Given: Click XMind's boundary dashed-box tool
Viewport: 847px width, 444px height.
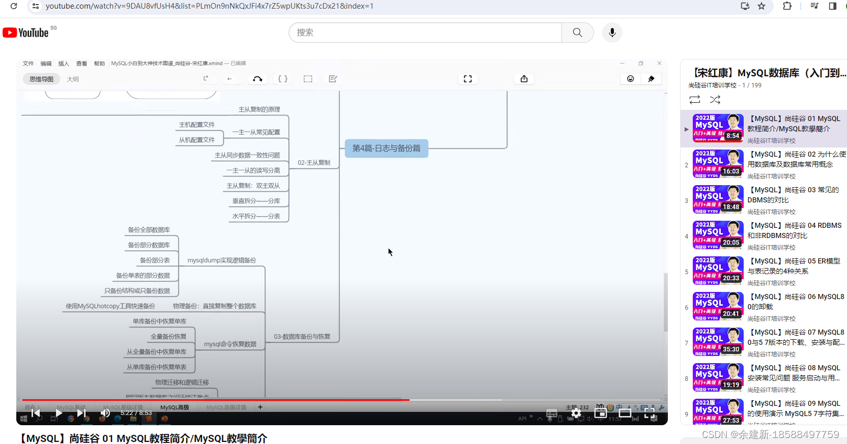Looking at the screenshot, I should 308,79.
